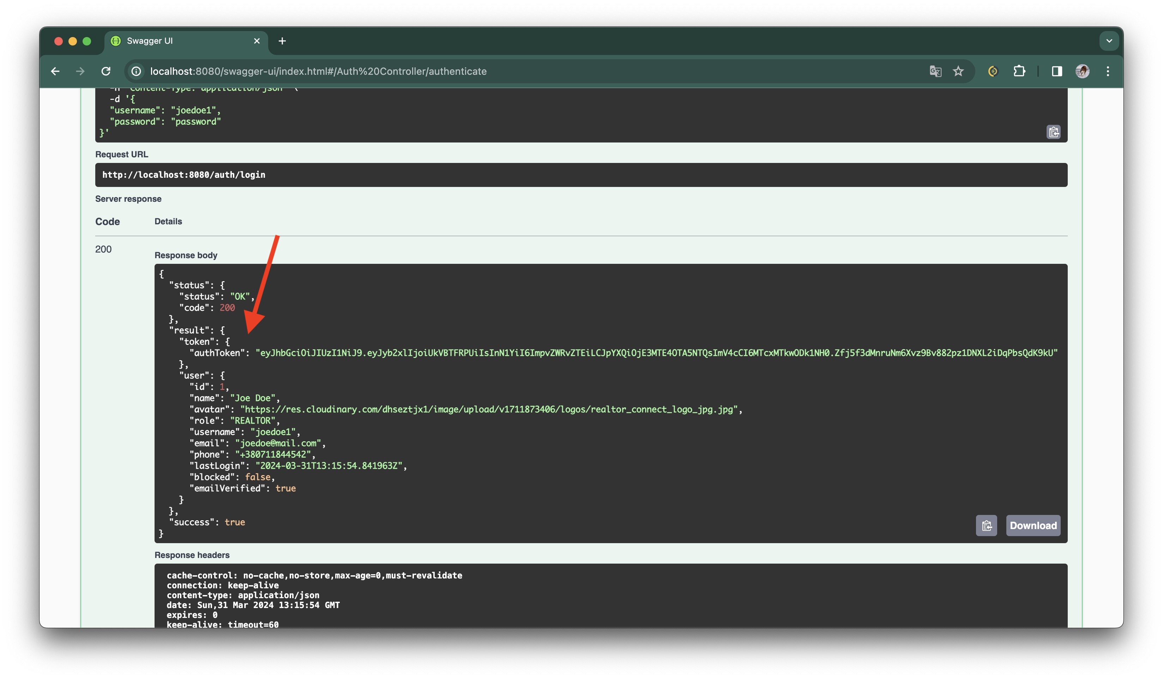Click the browser refresh icon

pos(106,71)
